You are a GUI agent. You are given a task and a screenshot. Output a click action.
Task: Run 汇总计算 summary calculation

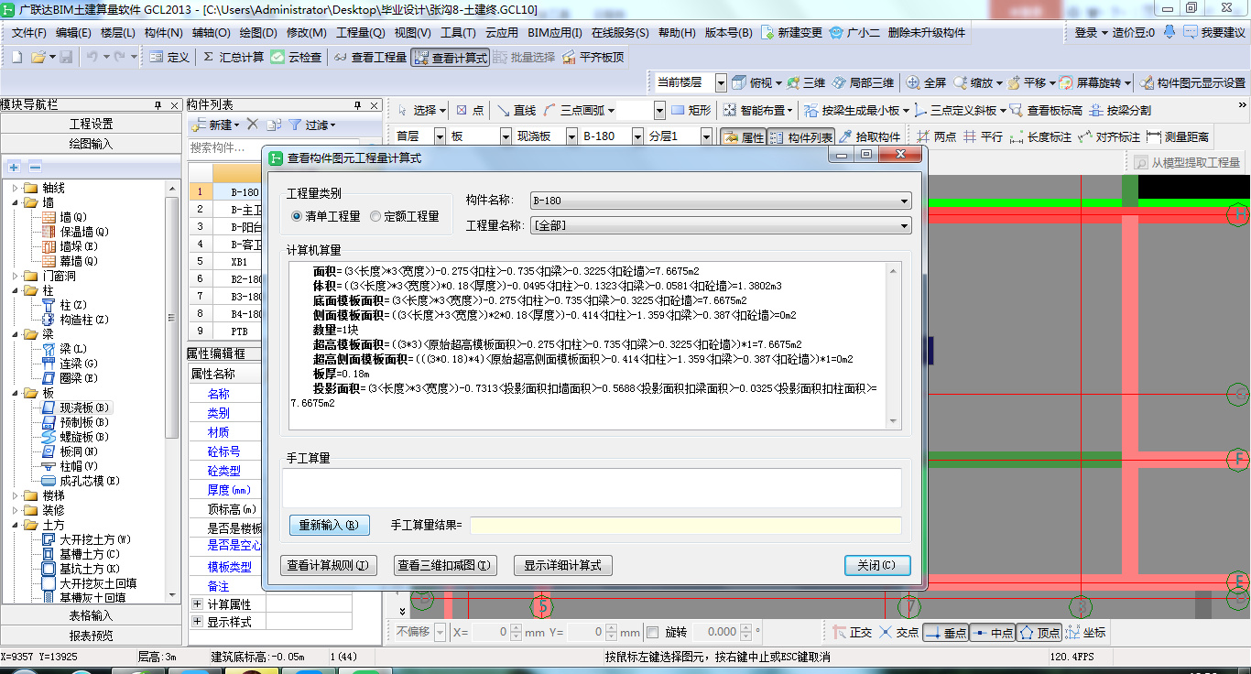(233, 57)
